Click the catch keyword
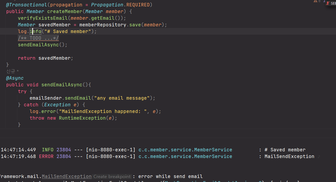The height and width of the screenshot is (182, 336). [31, 105]
